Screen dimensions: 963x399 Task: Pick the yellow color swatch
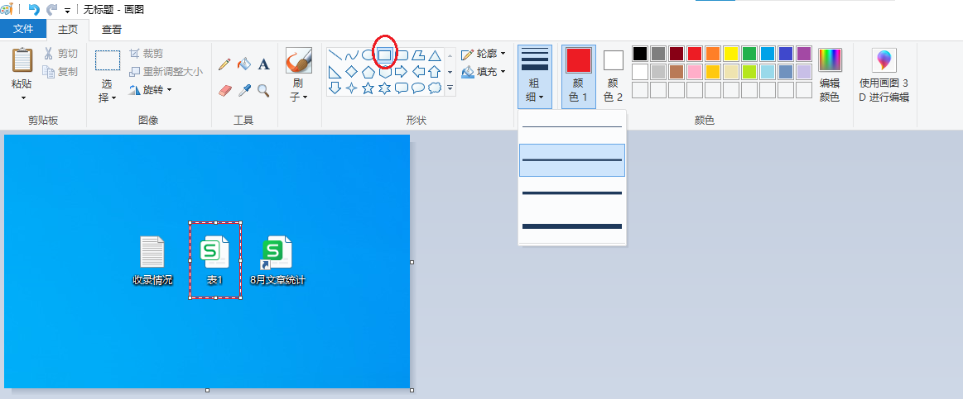point(731,54)
